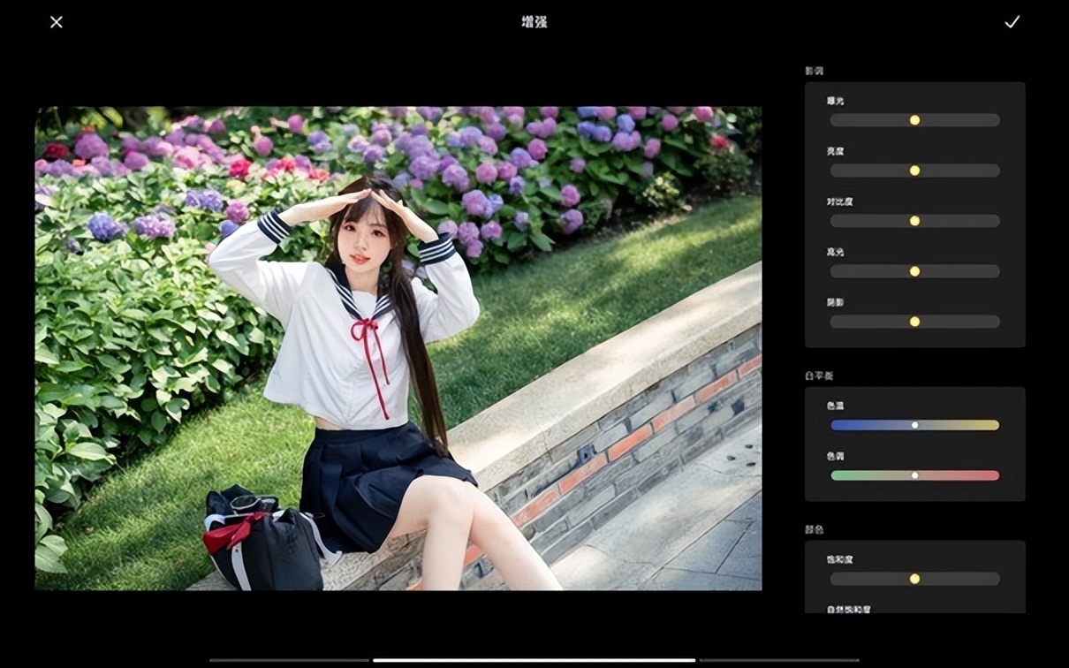The height and width of the screenshot is (668, 1069).
Task: Click the green end of the 色调 slider
Action: point(838,475)
